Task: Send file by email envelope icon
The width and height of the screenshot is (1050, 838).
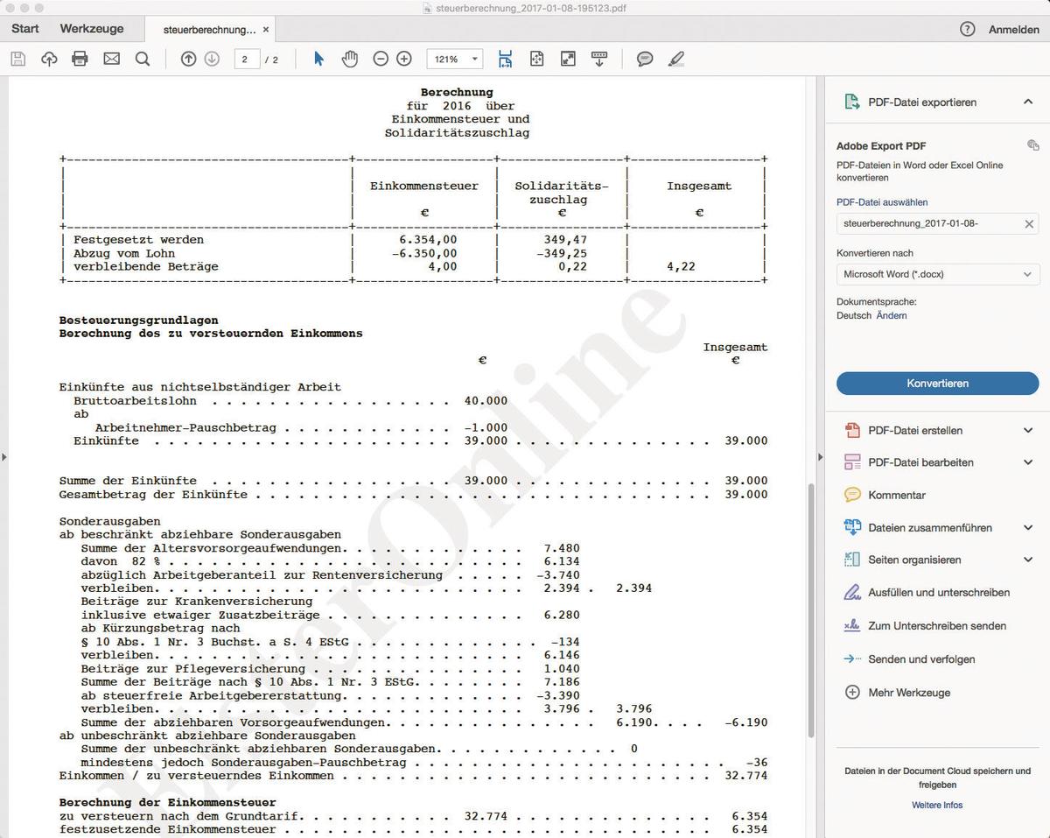Action: pyautogui.click(x=111, y=59)
